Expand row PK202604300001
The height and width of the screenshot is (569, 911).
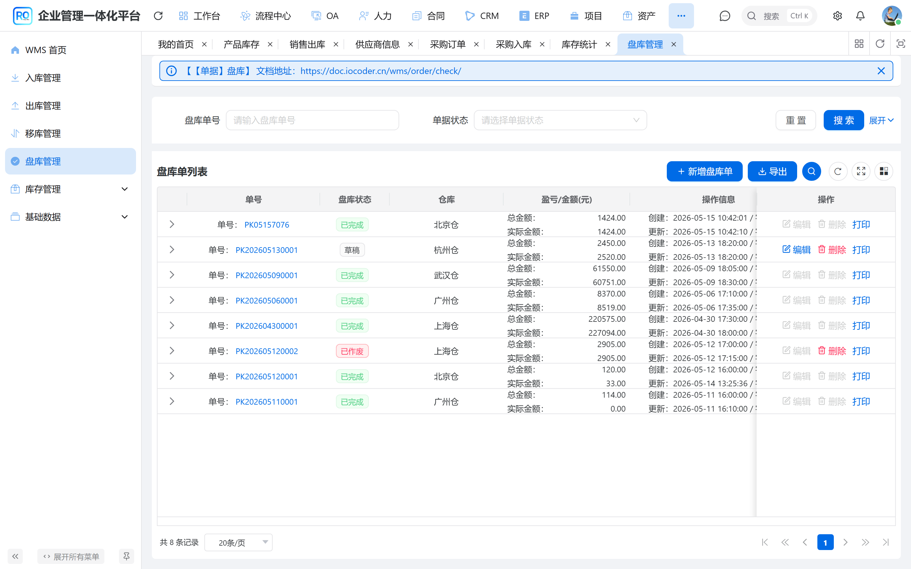point(172,326)
